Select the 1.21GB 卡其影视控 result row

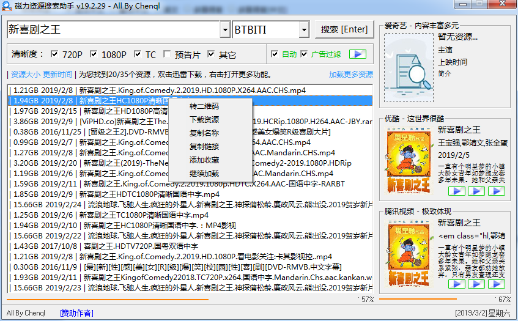pos(190,257)
